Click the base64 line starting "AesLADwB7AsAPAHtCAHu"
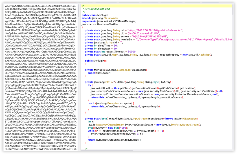The width and height of the screenshot is (237, 154). tap(41, 30)
